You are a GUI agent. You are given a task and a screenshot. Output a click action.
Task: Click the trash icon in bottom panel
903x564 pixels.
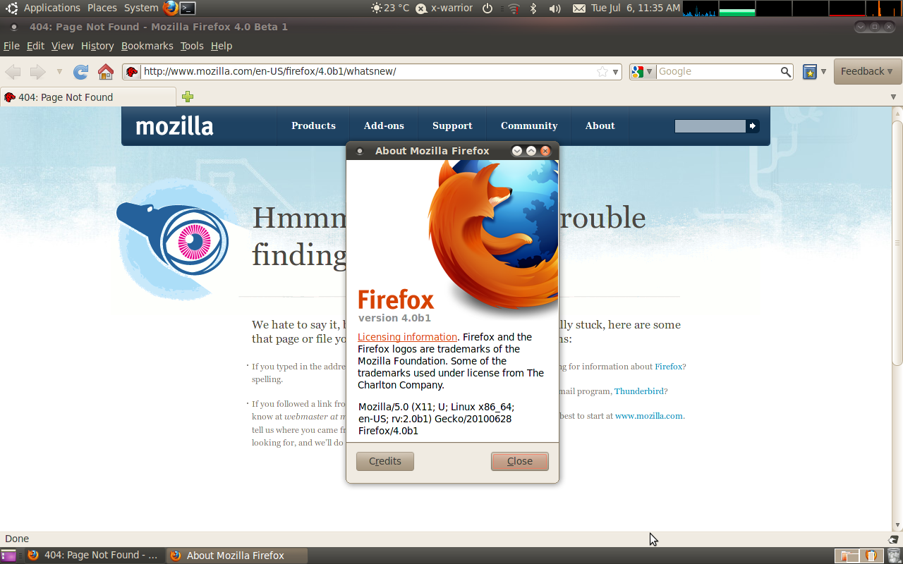click(x=893, y=556)
